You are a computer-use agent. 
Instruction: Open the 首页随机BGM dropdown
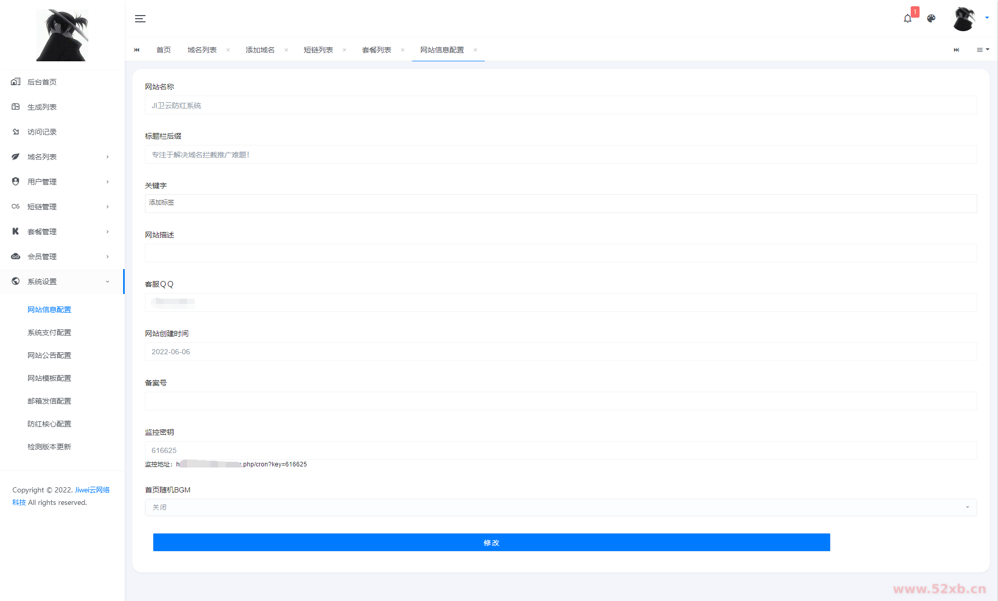click(561, 507)
